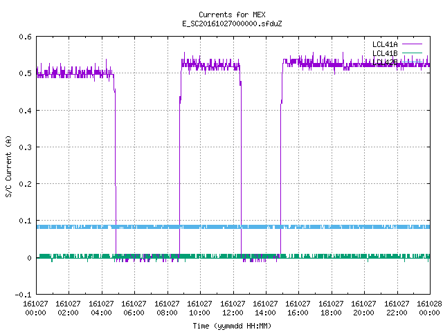443x332 pixels.
Task: Click the 161027 16:00 x-axis tick label
Action: pos(298,308)
